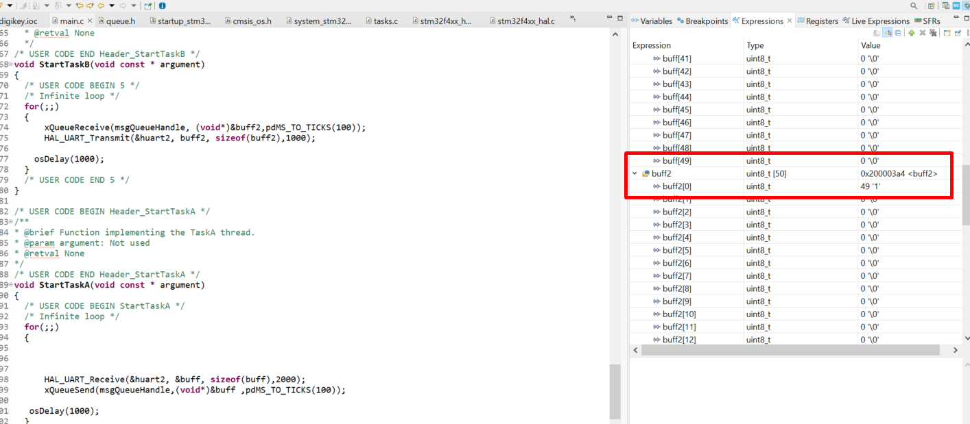Click the green Add new expression icon
Image resolution: width=970 pixels, height=424 pixels.
(912, 33)
